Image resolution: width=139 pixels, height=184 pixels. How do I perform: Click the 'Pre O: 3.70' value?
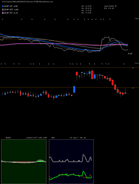pyautogui.click(x=86, y=6)
